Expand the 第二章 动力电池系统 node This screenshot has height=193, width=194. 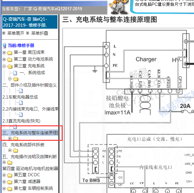(4, 59)
